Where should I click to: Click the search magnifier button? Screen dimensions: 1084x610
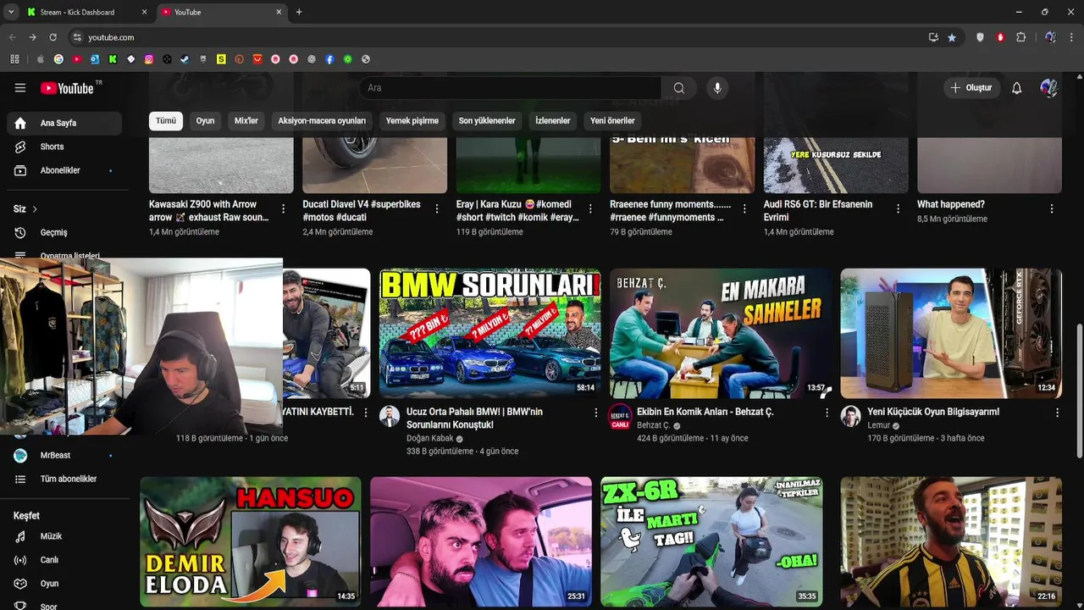[679, 88]
